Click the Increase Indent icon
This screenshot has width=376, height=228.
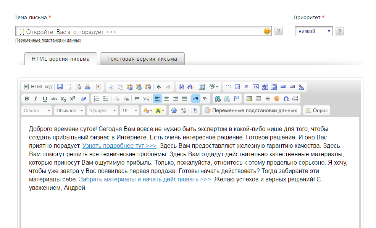pyautogui.click(x=126, y=99)
